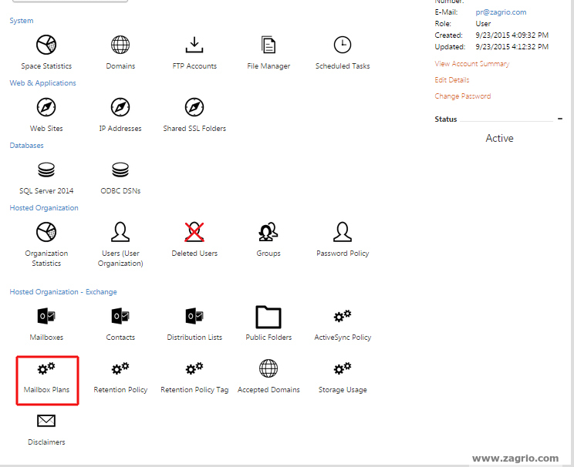Open Contacts Outlook icon

coord(120,316)
